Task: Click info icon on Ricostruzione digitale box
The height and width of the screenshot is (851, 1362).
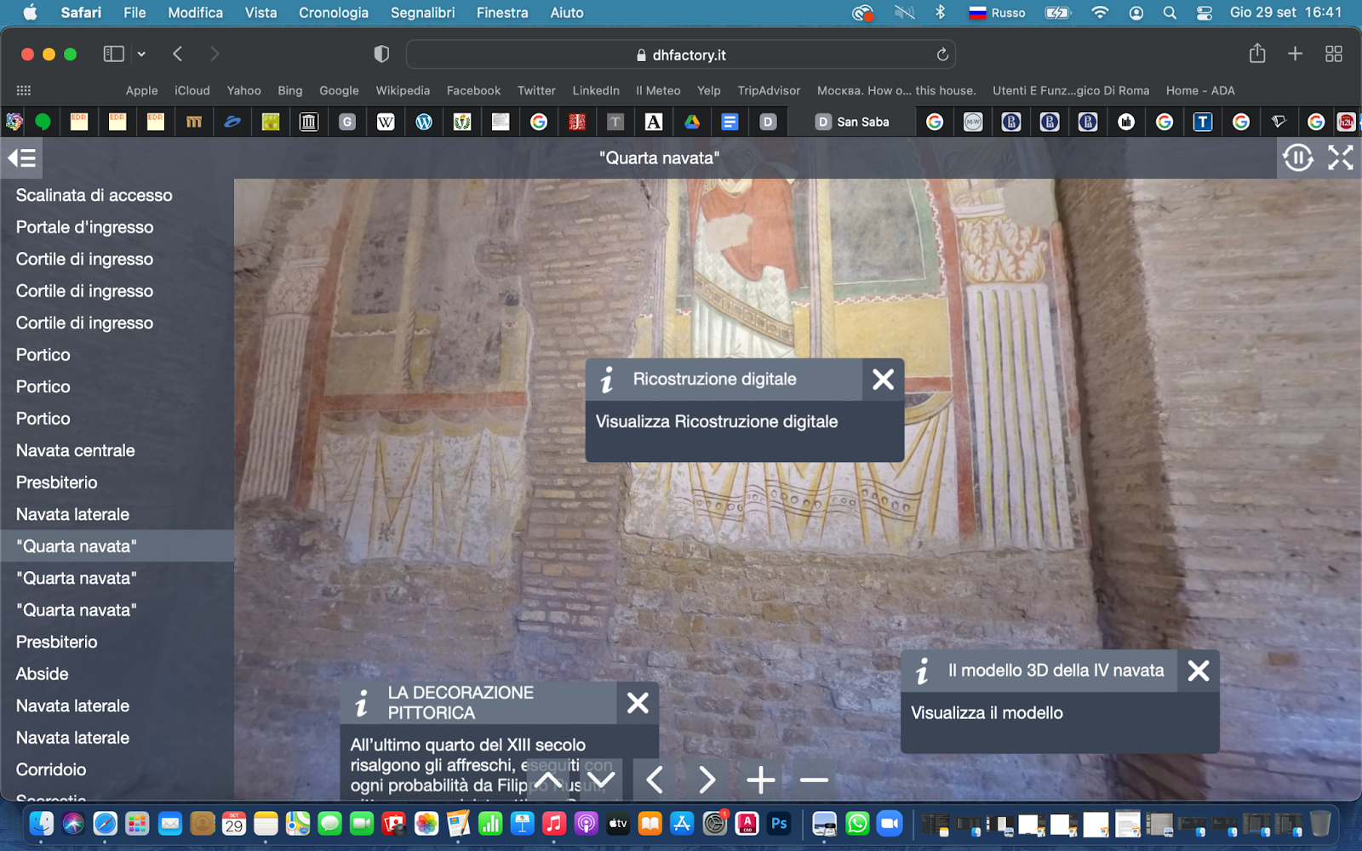Action: (607, 380)
